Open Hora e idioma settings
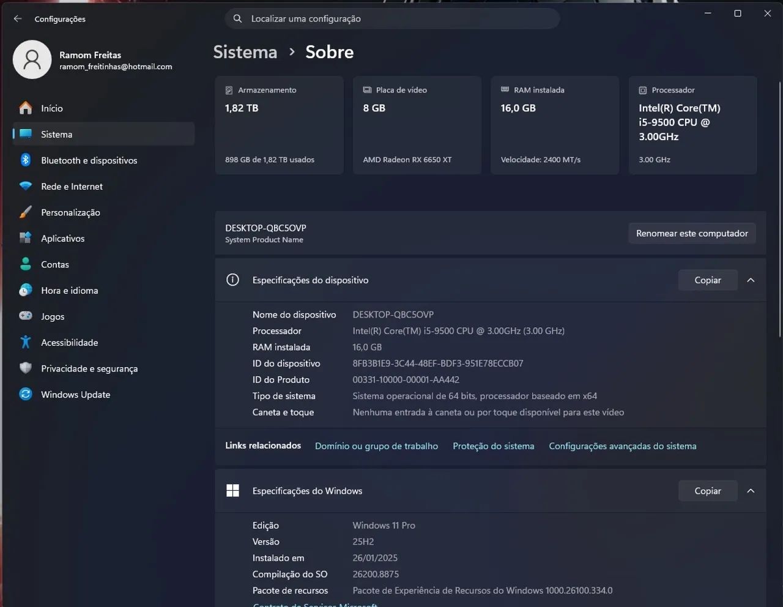783x607 pixels. (103, 290)
